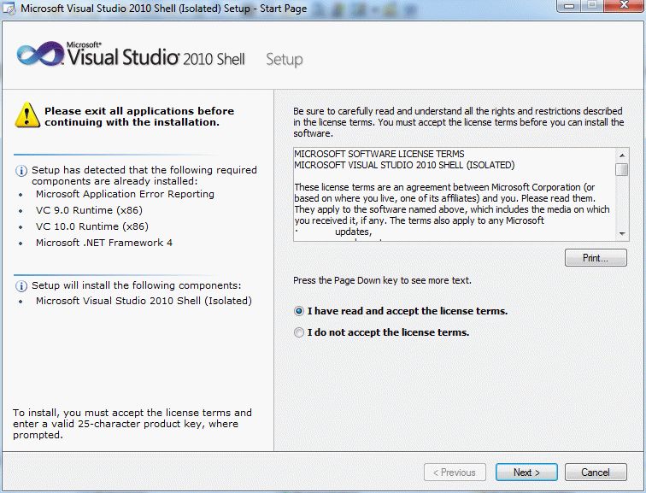Click the Next button
The height and width of the screenshot is (493, 646).
click(x=526, y=472)
